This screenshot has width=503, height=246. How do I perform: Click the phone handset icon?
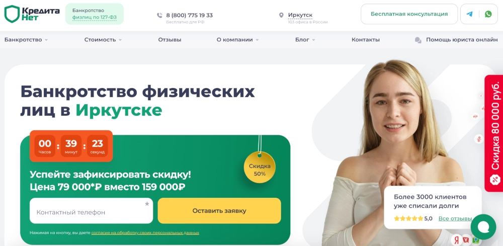click(159, 15)
